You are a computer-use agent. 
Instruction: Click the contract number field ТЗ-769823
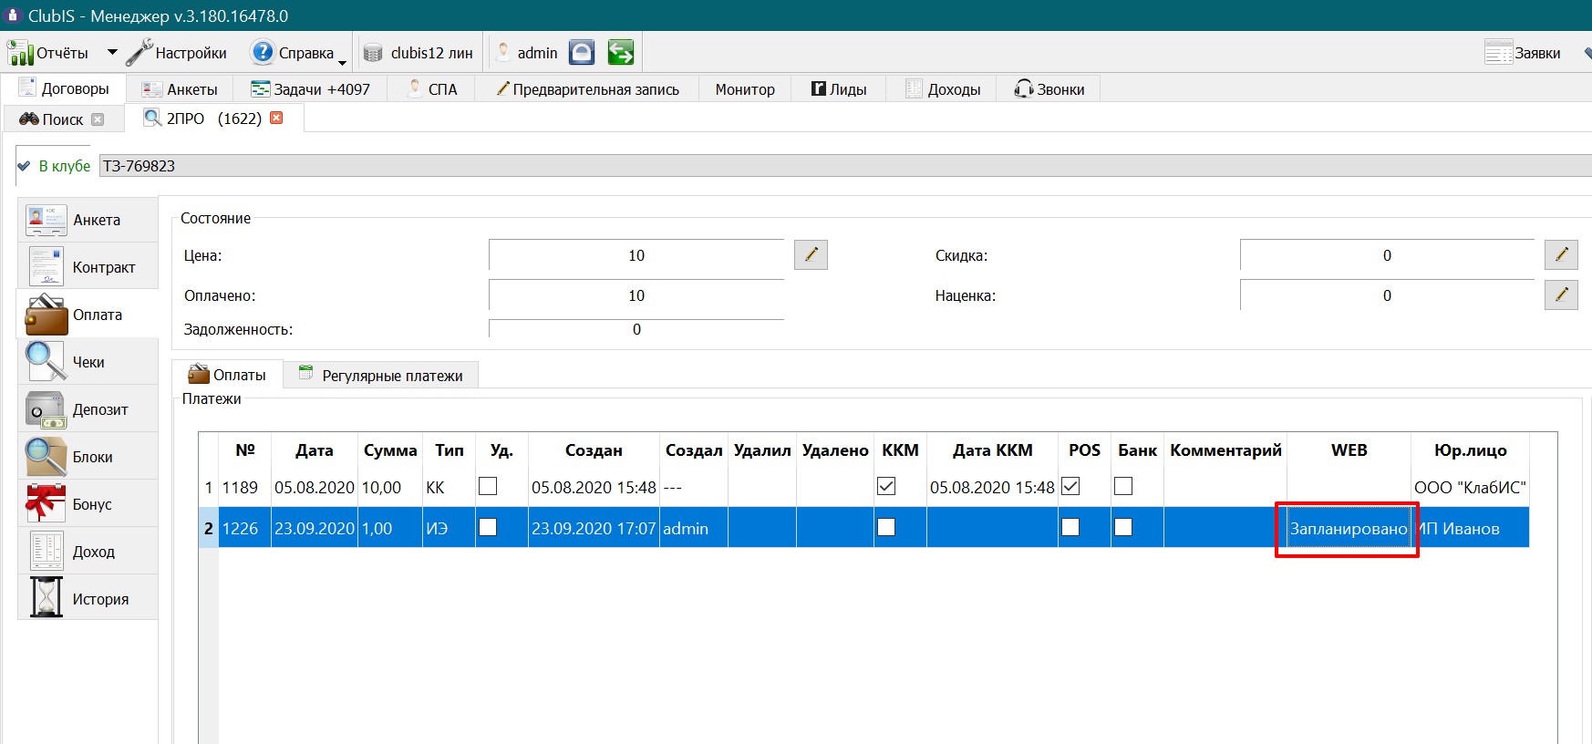point(844,166)
